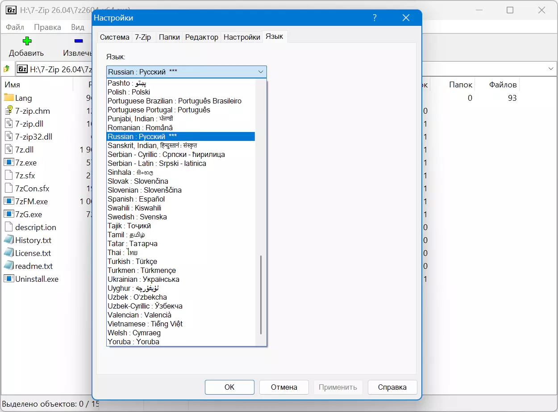Click the dialog's question mark help button
558x412 pixels.
375,18
